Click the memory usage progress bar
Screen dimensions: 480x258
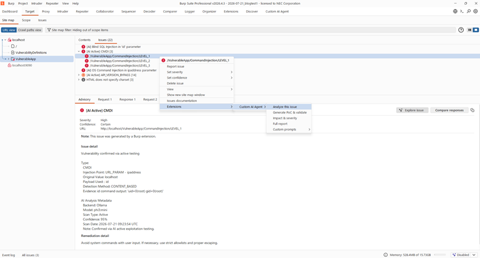(440, 254)
